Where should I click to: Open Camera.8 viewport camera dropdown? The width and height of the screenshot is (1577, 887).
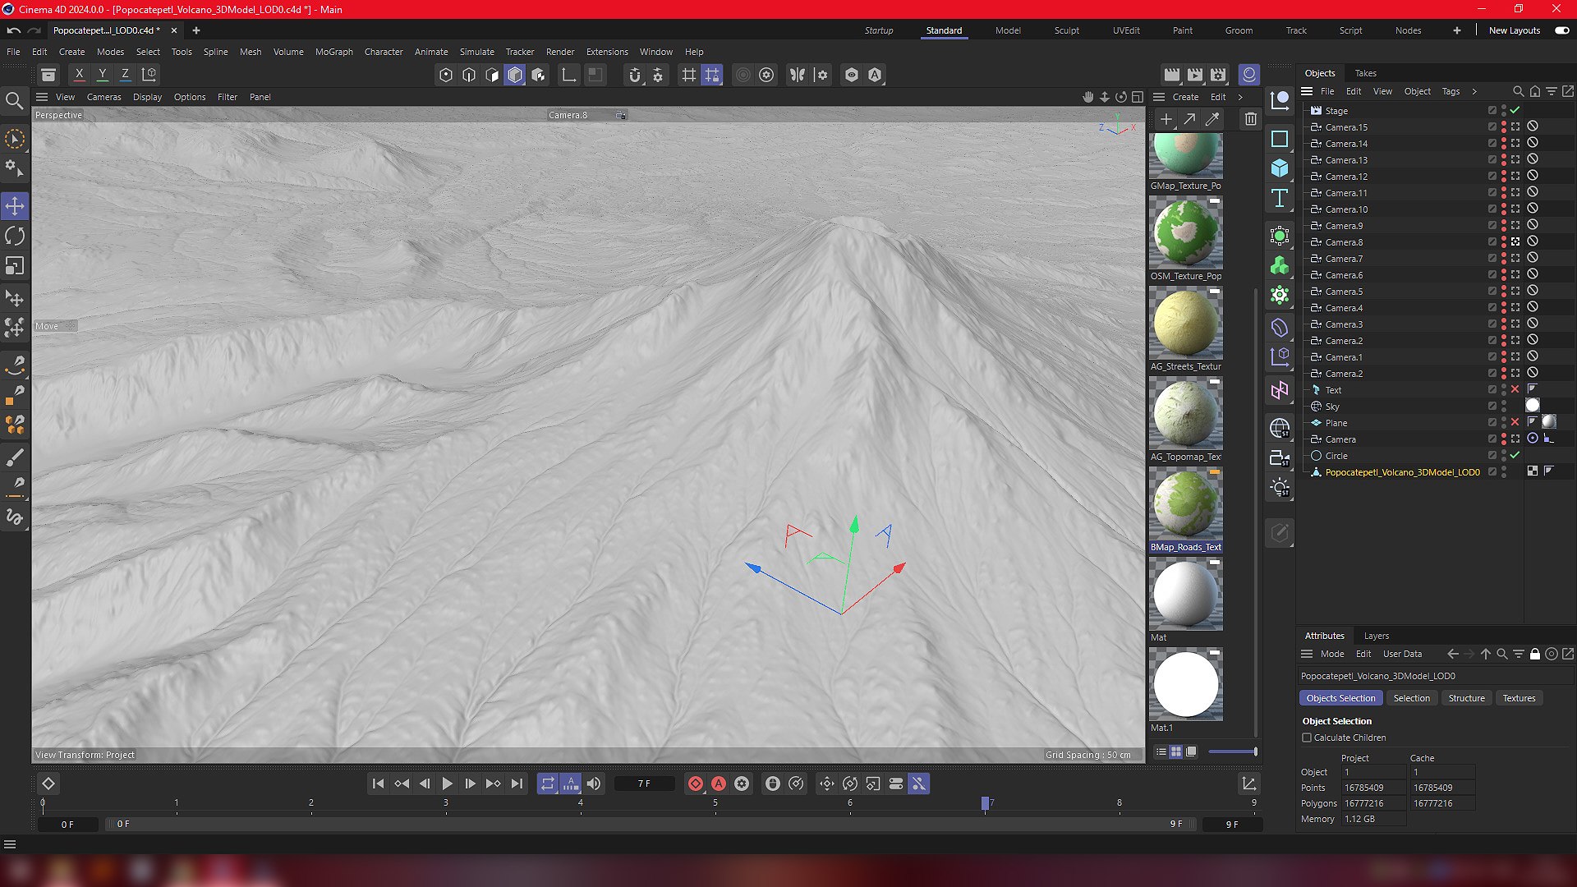point(621,115)
